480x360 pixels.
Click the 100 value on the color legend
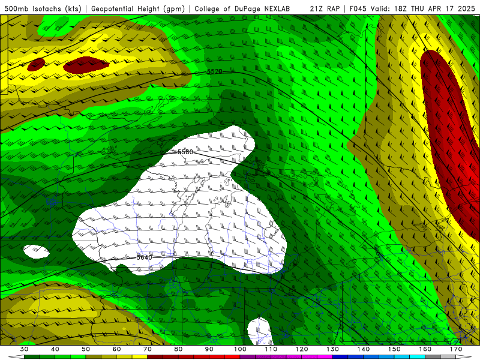[240, 349]
